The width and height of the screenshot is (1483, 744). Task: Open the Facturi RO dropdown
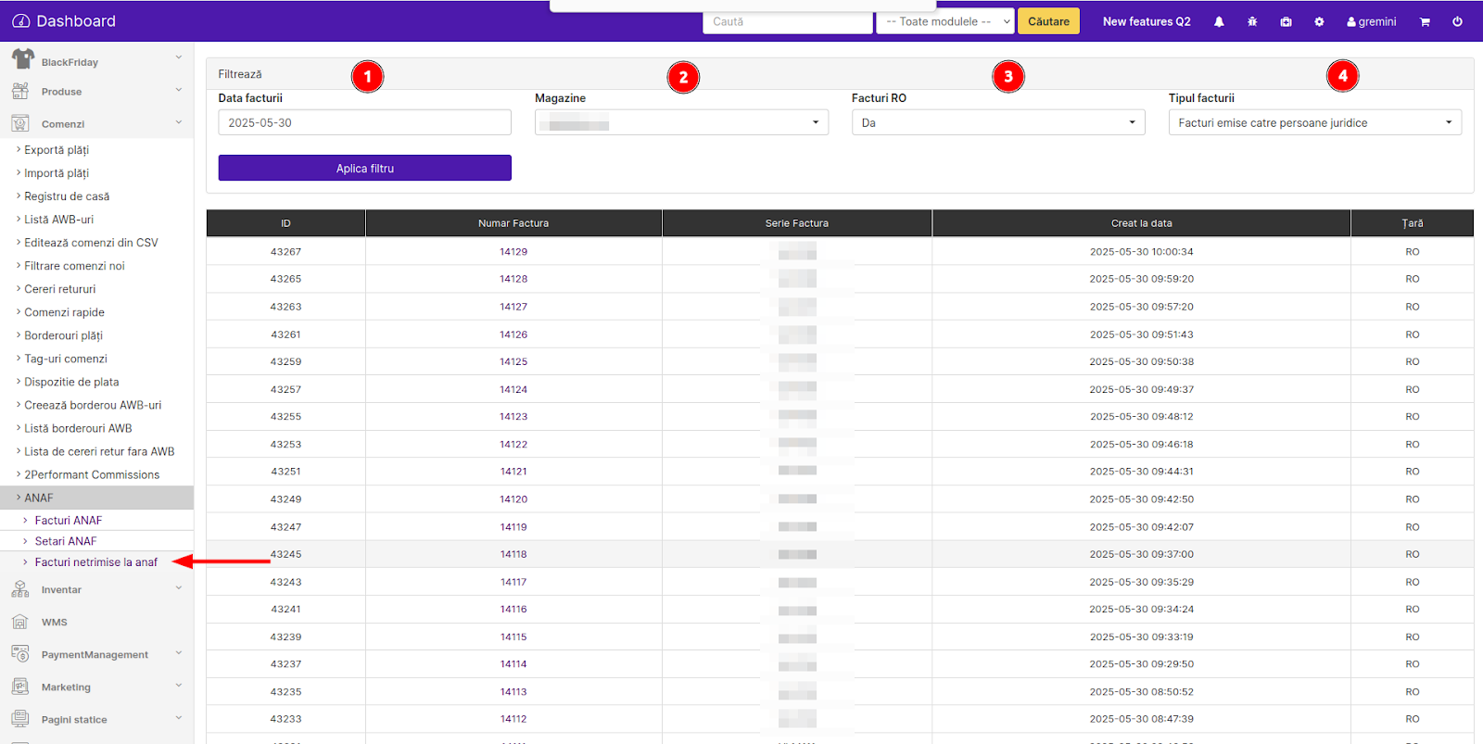click(997, 122)
